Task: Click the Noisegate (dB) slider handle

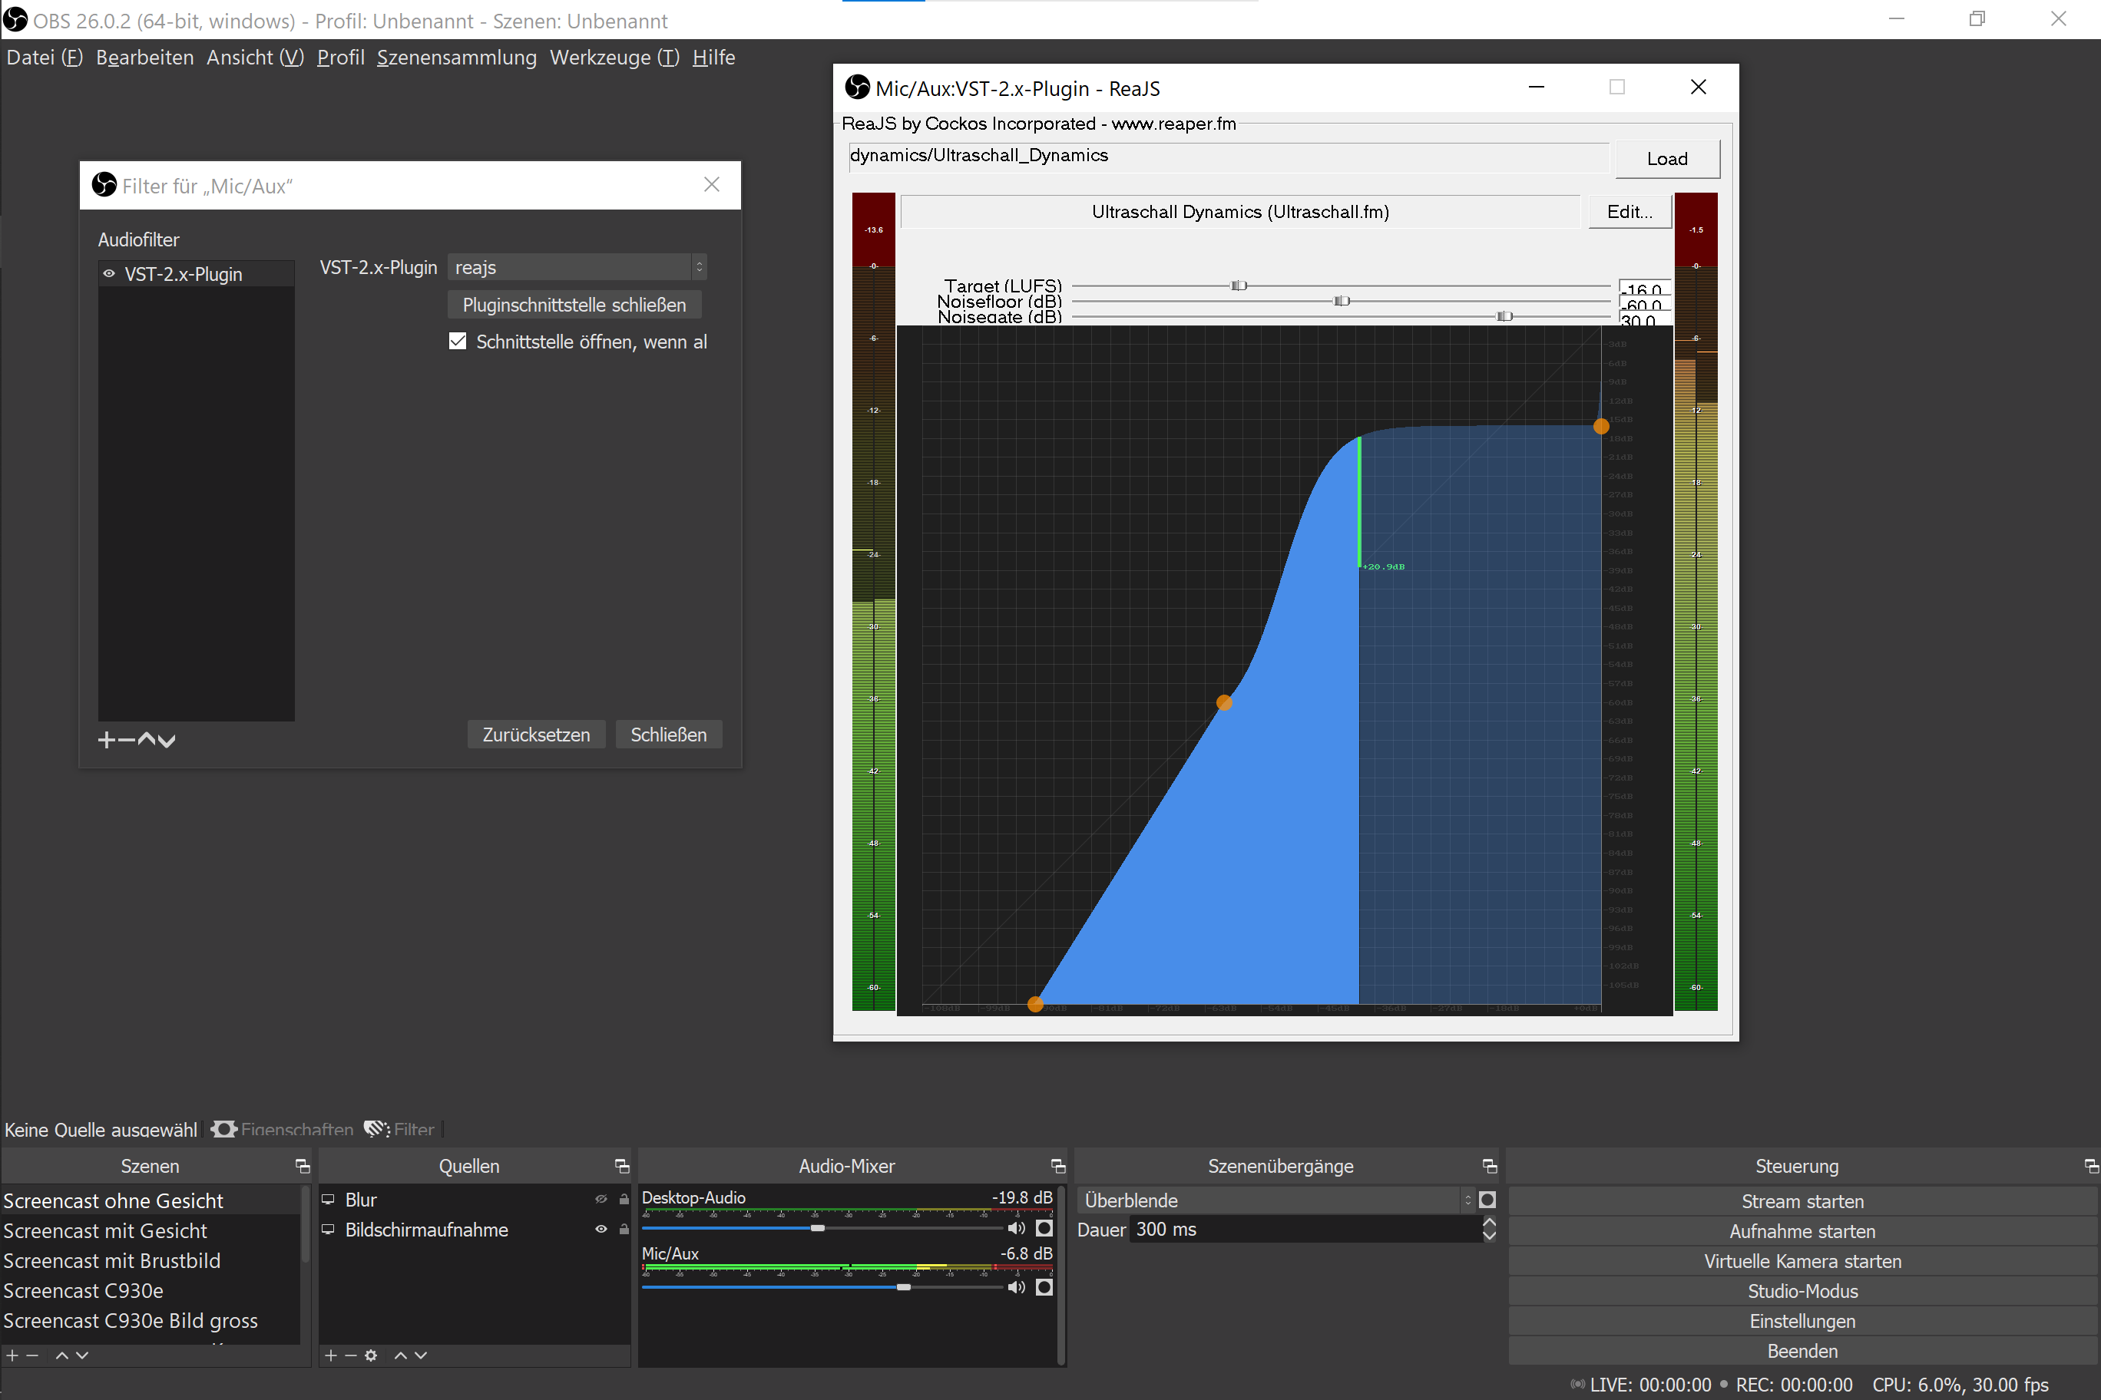Action: pyautogui.click(x=1504, y=316)
